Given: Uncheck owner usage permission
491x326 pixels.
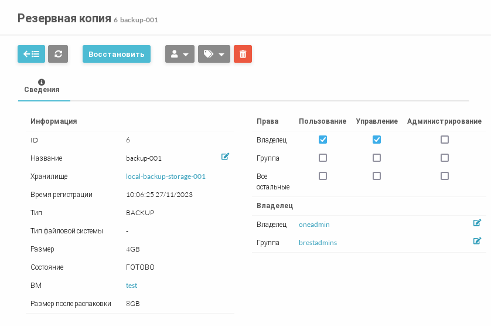Looking at the screenshot, I should click(322, 140).
